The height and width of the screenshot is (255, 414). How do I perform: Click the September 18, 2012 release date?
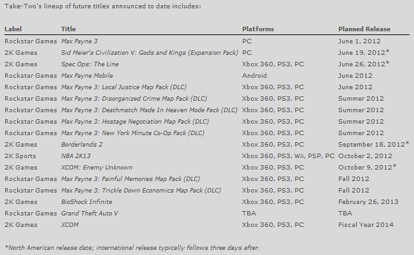click(x=374, y=144)
